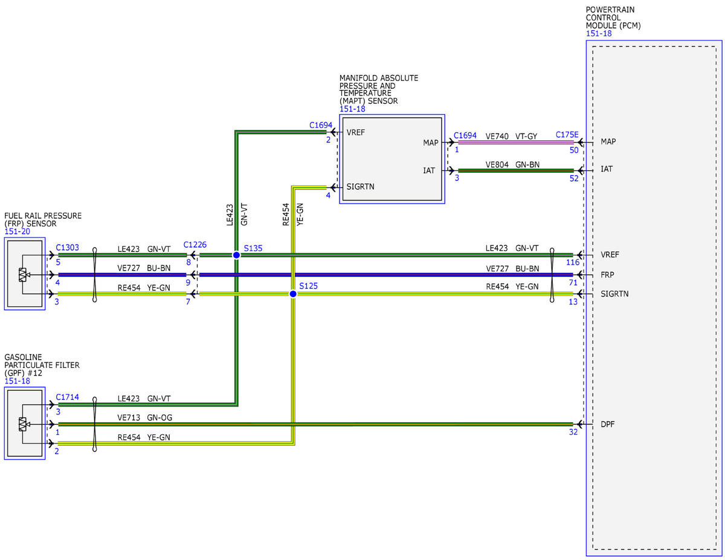Click the LE423 GN-VT label next to C1714

pos(144,399)
